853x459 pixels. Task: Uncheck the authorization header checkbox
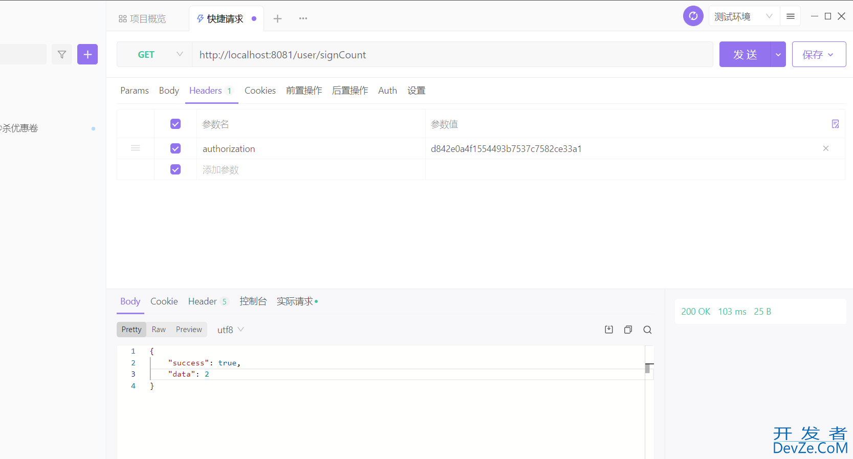pos(176,148)
